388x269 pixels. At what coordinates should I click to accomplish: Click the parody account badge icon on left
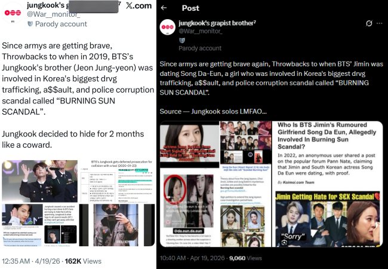(30, 24)
